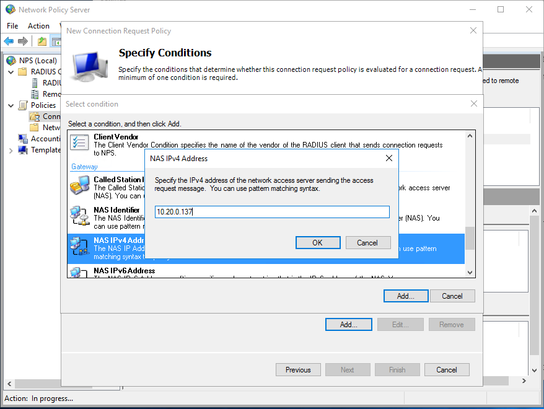The image size is (544, 409).
Task: Click the Connection Request Policies scroll icon
Action: click(x=33, y=117)
